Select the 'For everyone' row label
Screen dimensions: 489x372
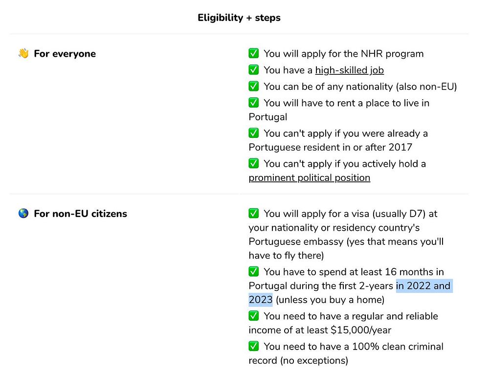coord(65,54)
